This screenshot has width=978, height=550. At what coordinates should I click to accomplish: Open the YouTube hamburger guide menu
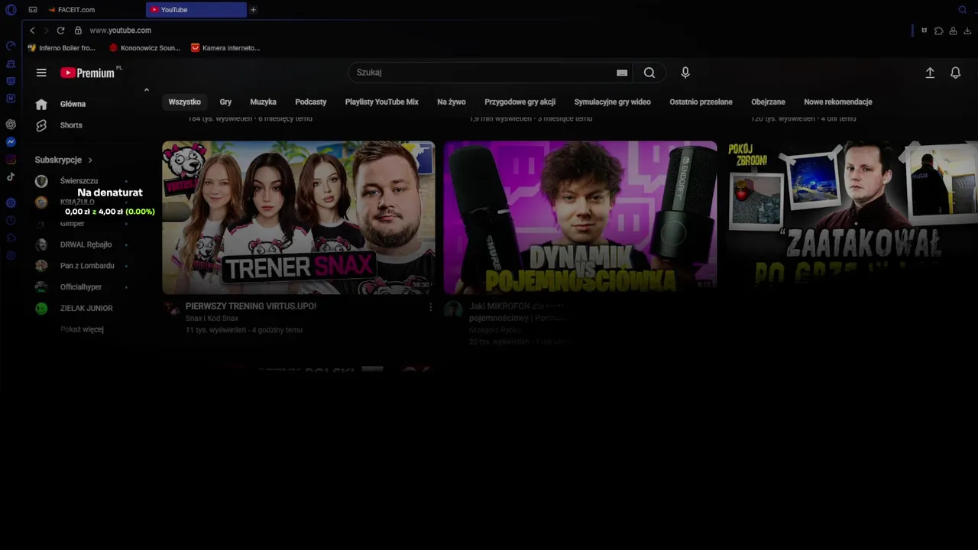41,73
